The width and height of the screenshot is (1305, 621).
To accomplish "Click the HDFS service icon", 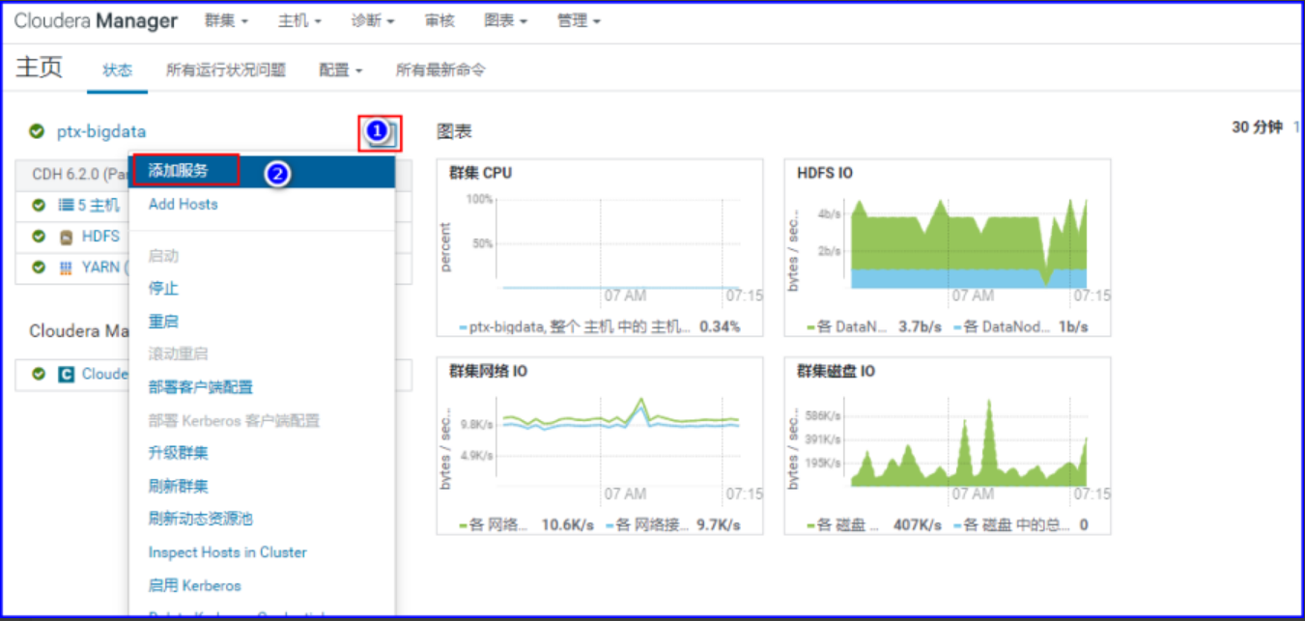I will [66, 237].
